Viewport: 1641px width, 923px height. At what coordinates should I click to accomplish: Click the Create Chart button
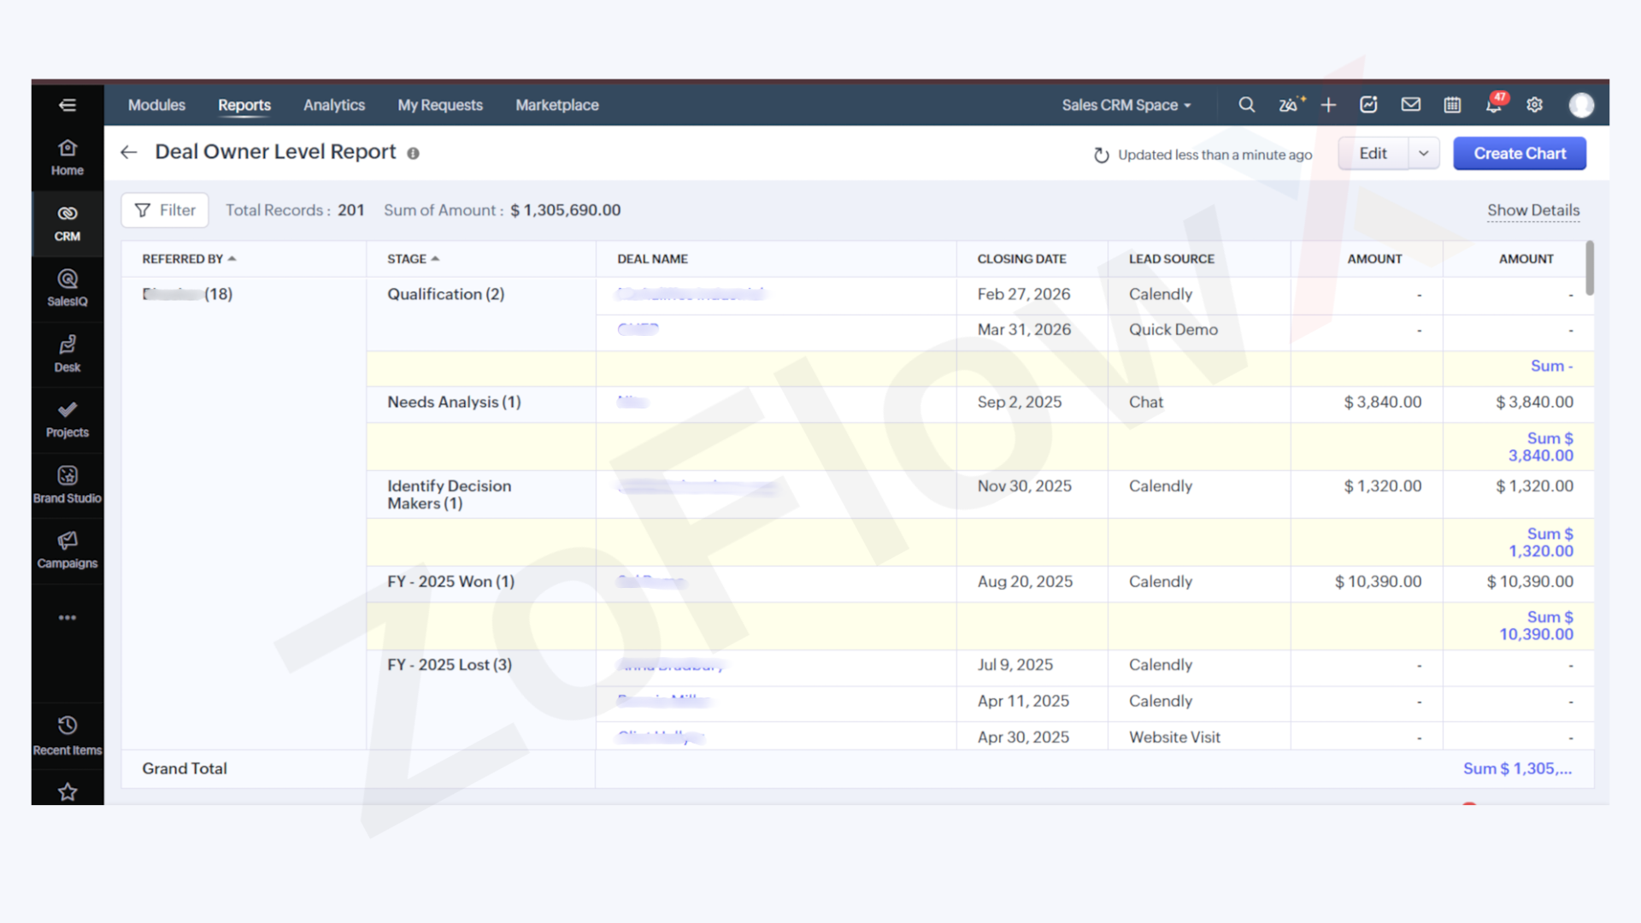click(x=1520, y=154)
